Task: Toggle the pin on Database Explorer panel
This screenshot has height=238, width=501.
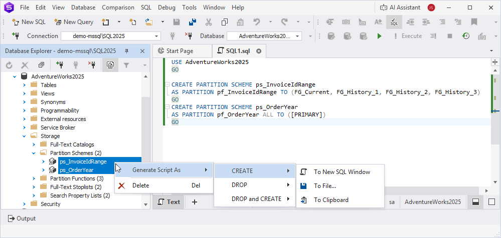Action: 127,51
